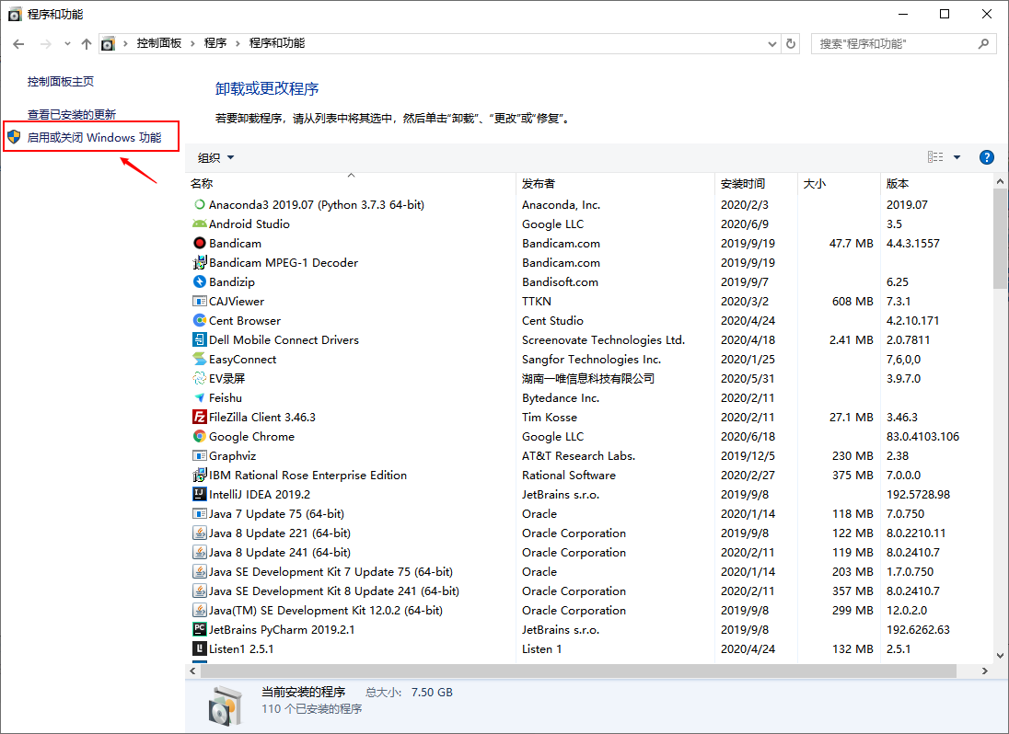Click the IntelliJ IDEA 2019.2 icon
Screen dimensions: 1009x734
coord(200,494)
